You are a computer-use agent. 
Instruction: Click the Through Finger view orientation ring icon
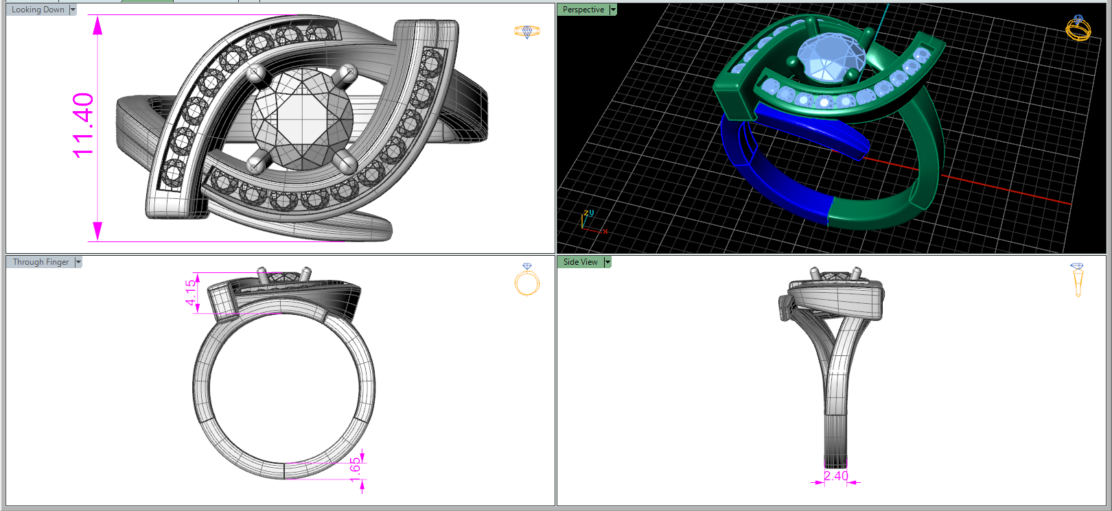(x=527, y=279)
